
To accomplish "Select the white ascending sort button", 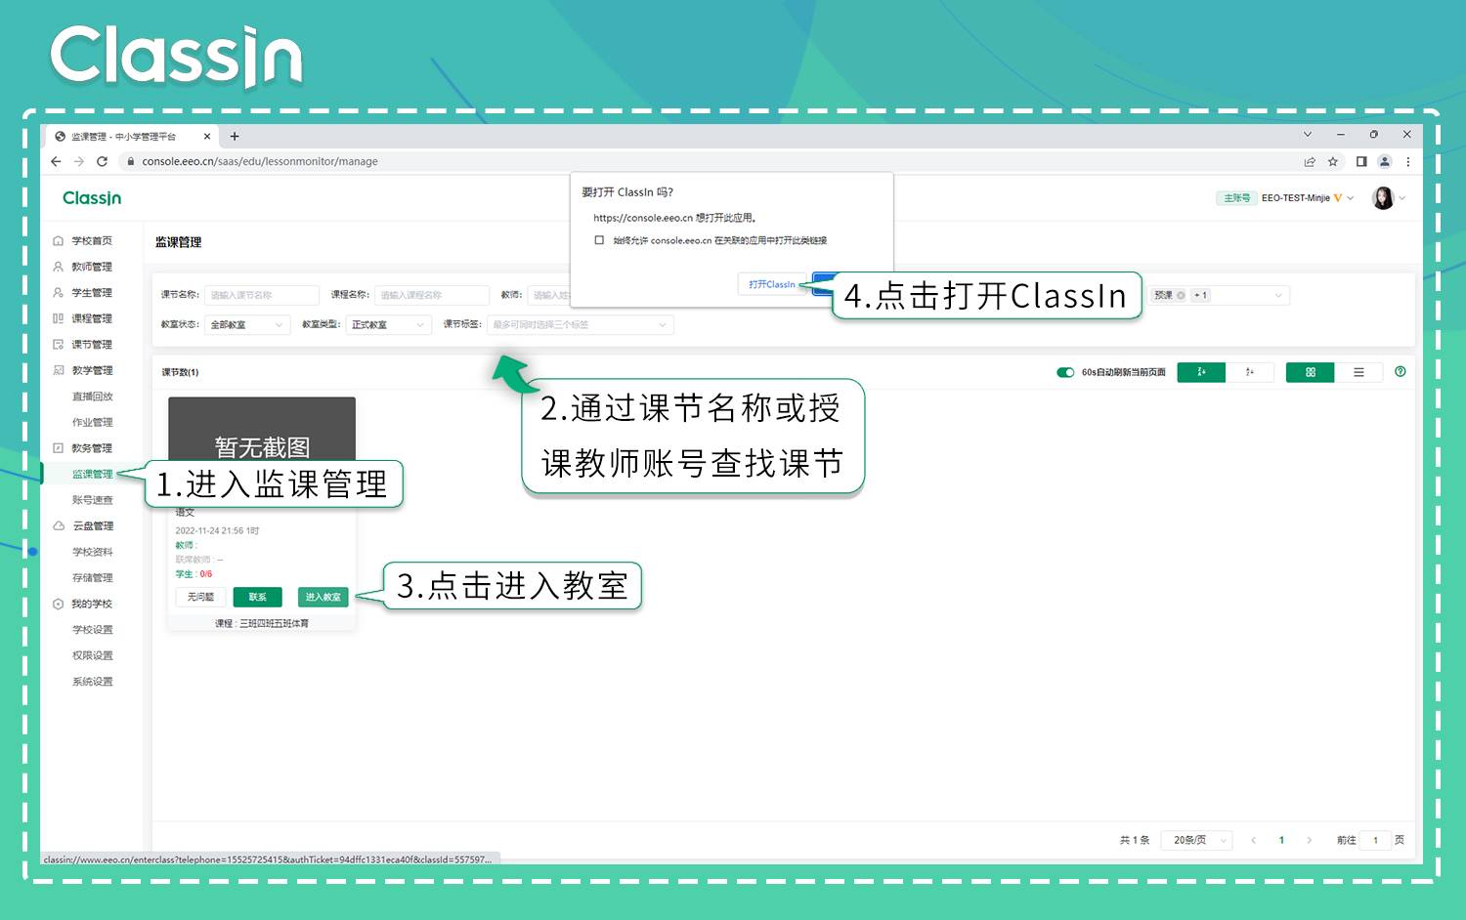I will pos(1250,372).
